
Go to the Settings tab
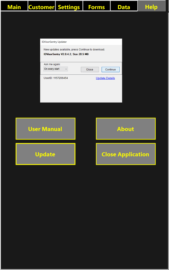click(x=69, y=6)
